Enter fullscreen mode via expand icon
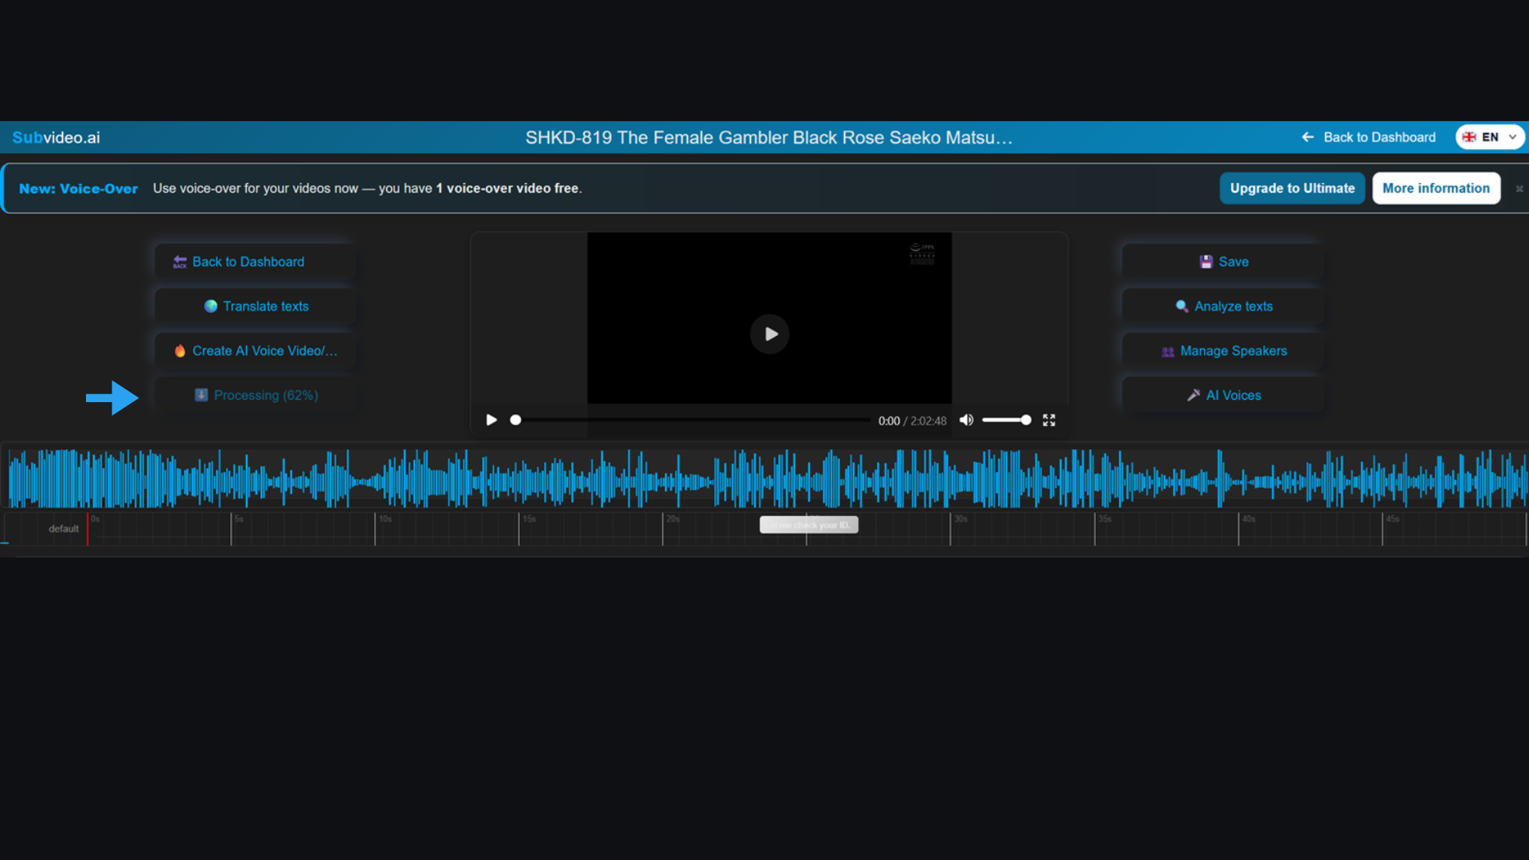The height and width of the screenshot is (860, 1529). click(1049, 420)
